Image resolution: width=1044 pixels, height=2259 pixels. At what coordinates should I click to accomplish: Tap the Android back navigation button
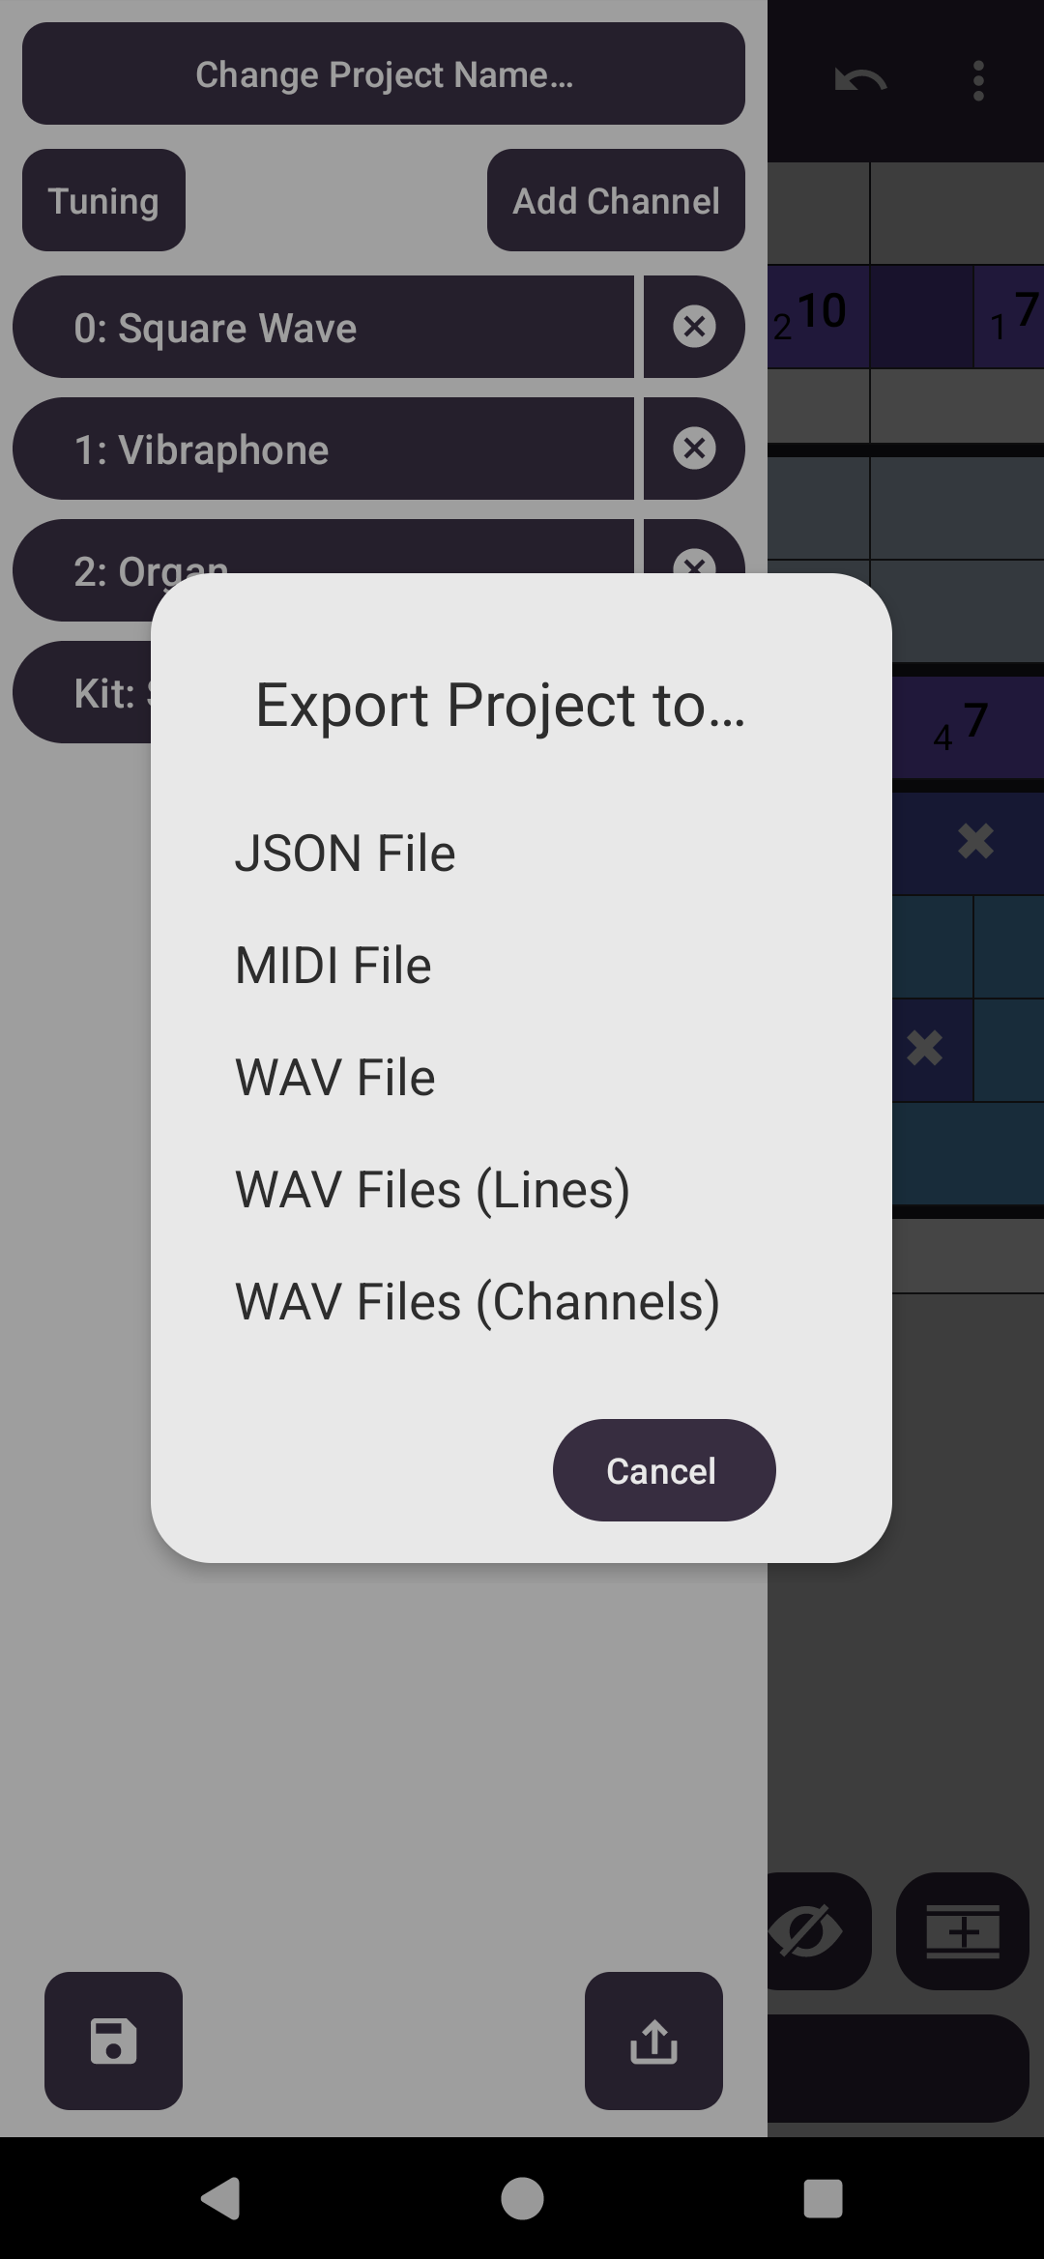click(x=221, y=2198)
